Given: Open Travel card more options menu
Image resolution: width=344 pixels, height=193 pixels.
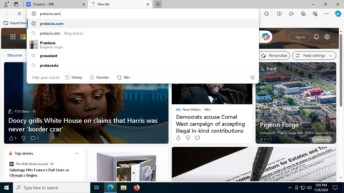Looking at the screenshot, I should pyautogui.click(x=328, y=69).
